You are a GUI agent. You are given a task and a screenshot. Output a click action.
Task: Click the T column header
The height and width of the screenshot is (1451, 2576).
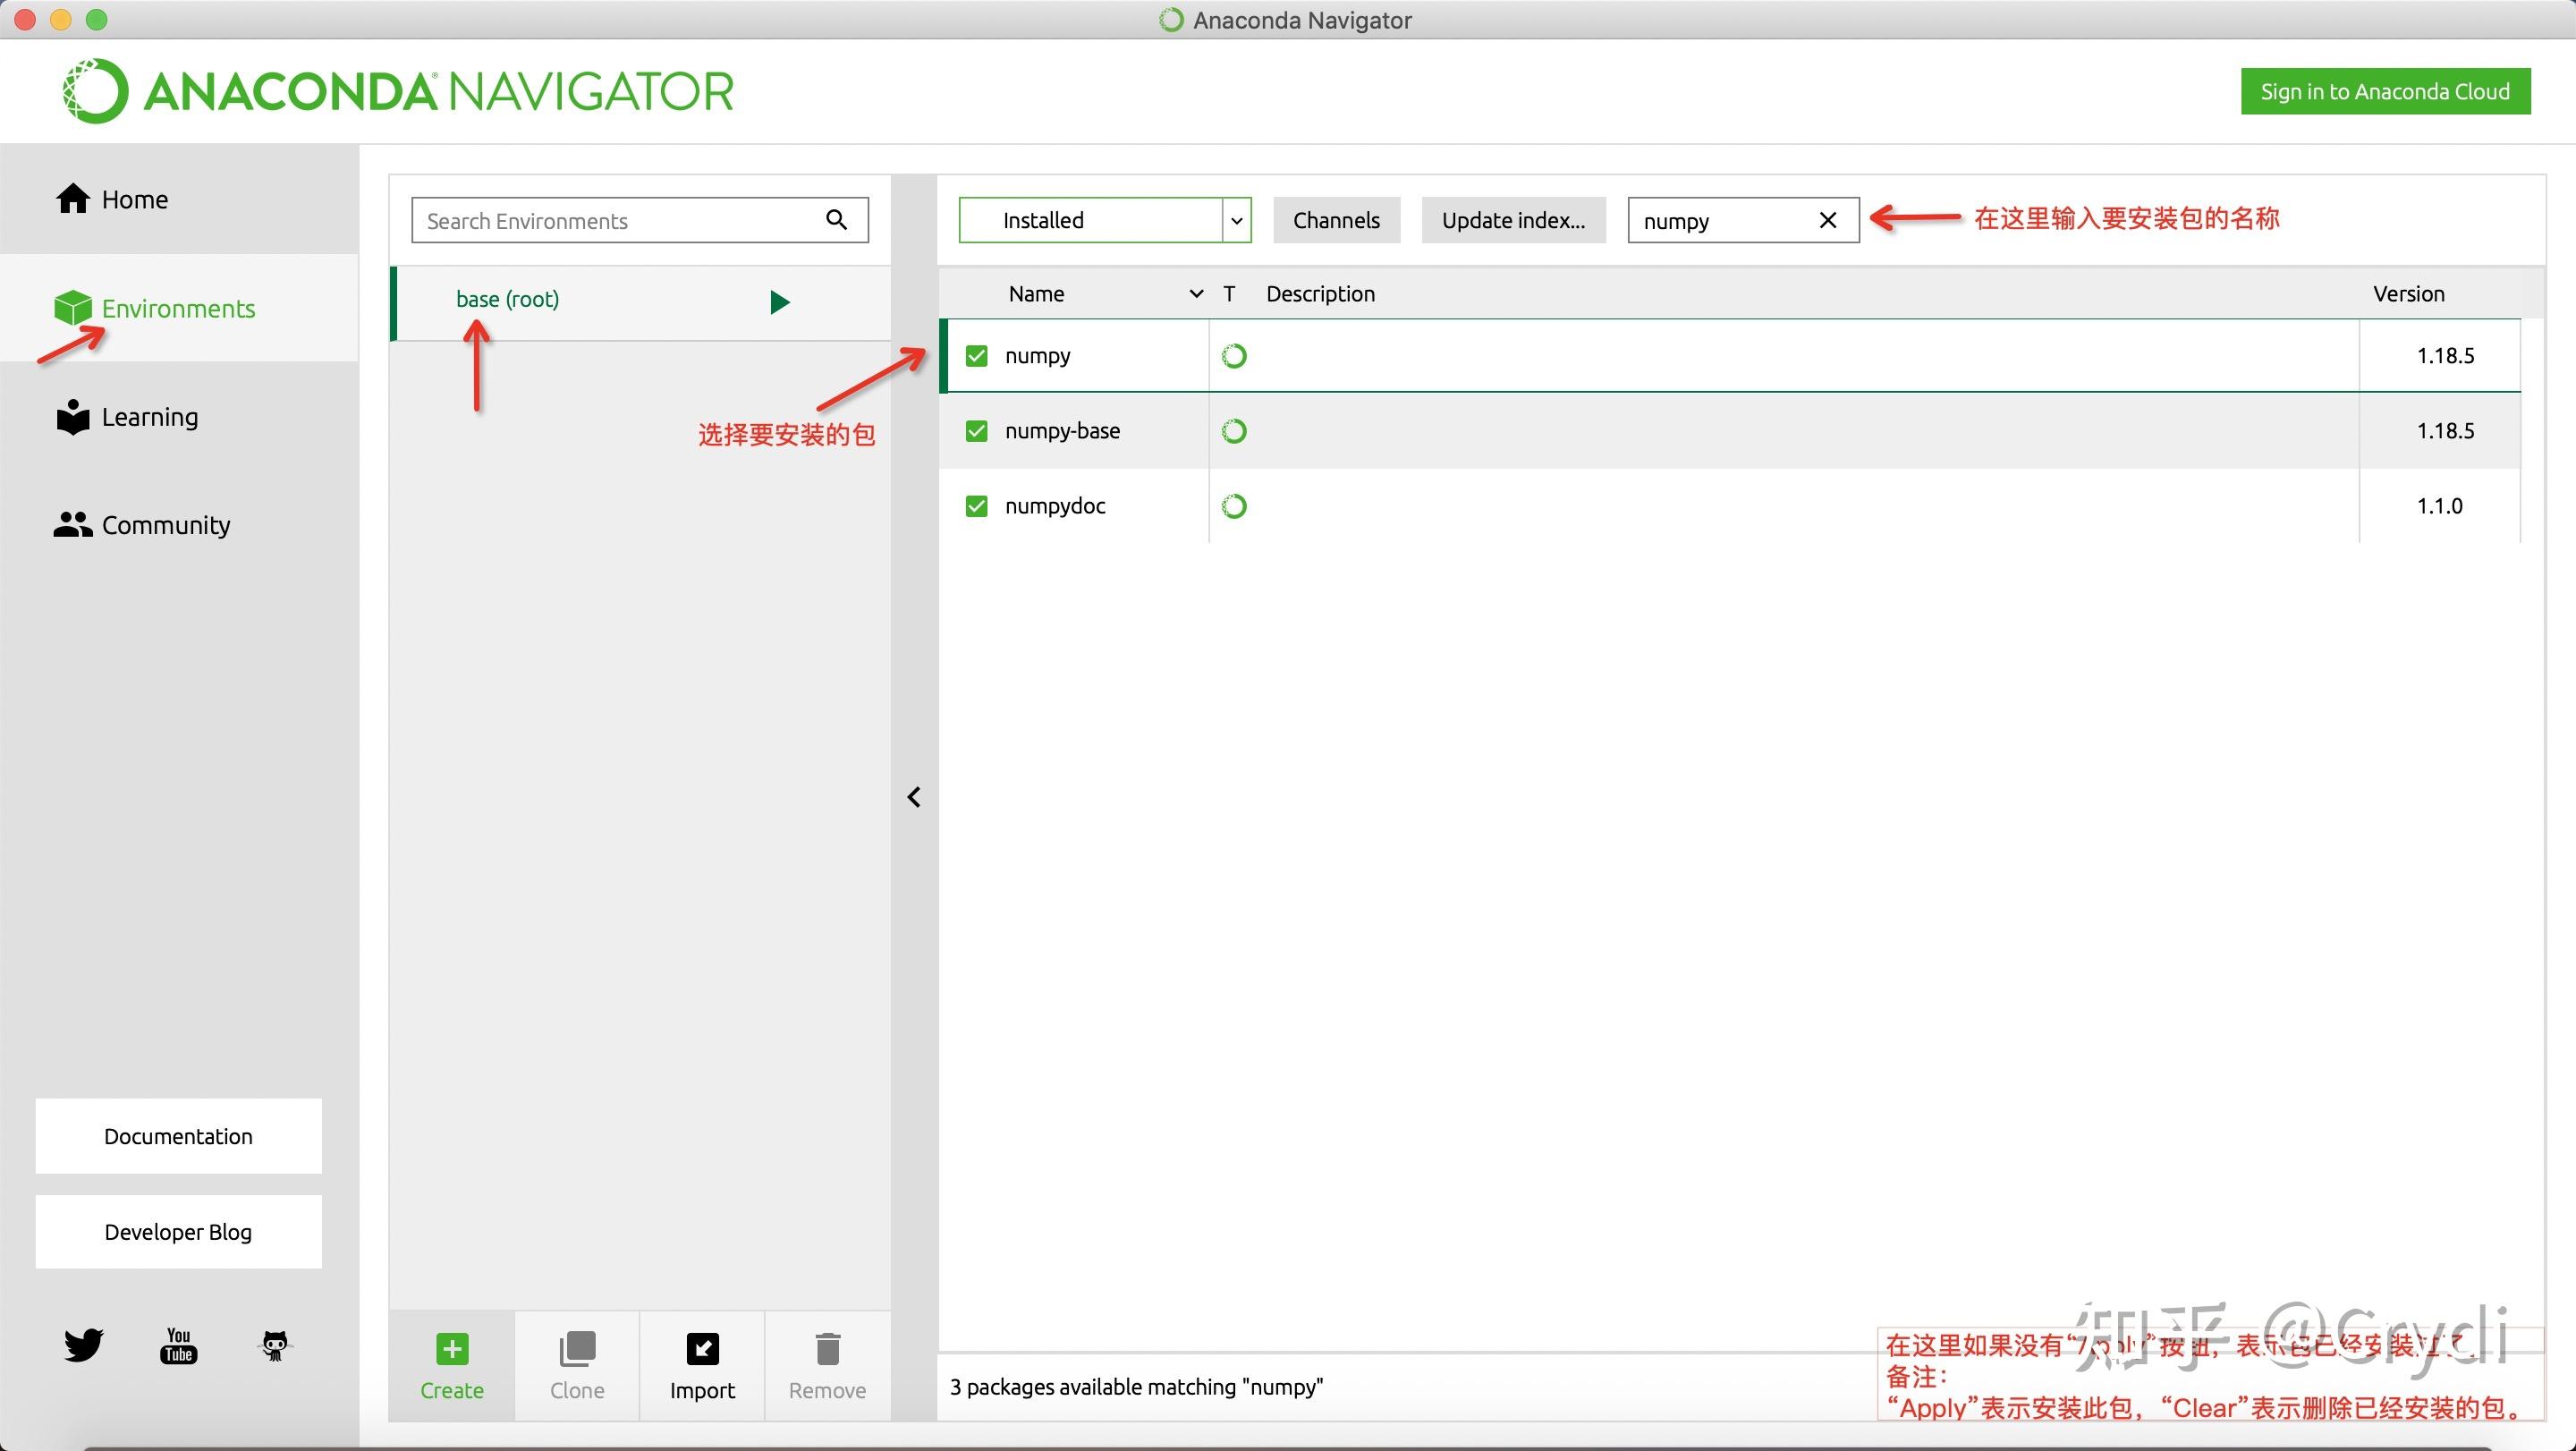[1229, 294]
